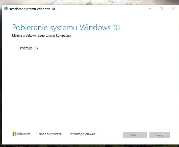Click the Microsoft wordmark text

coord(24,134)
